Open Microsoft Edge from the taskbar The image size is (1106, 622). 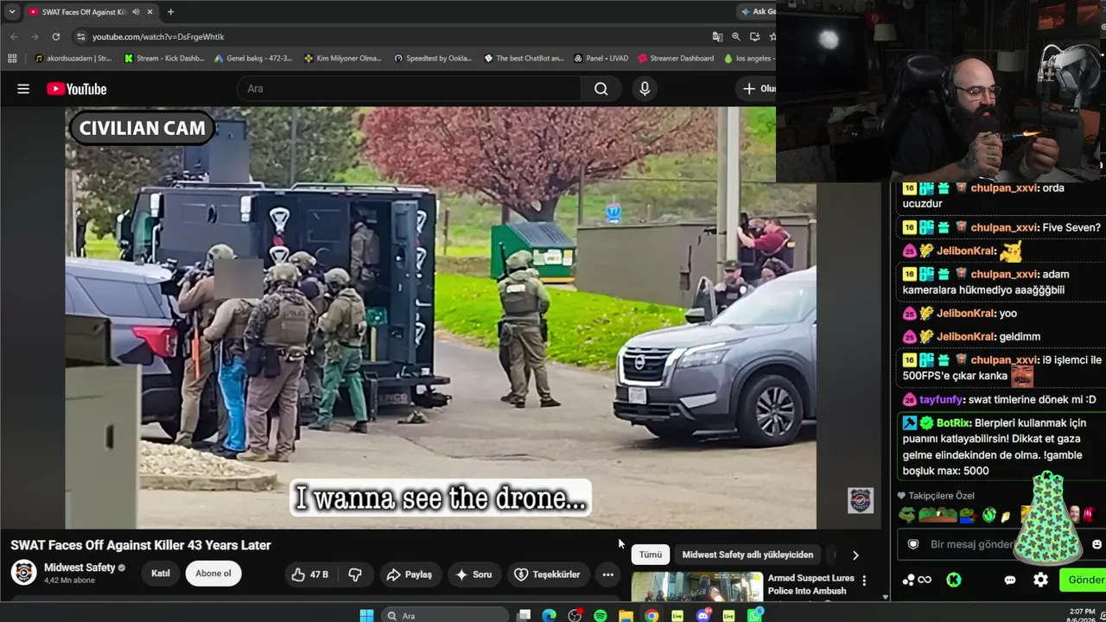[x=549, y=616]
